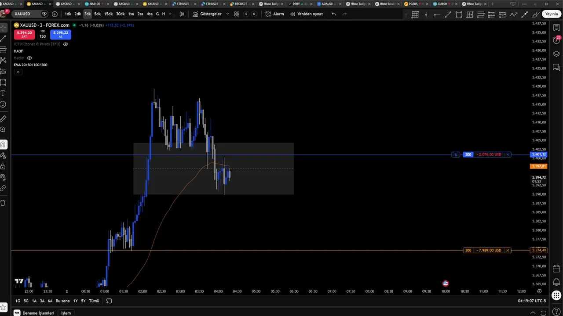Select the ruler measure tool
This screenshot has height=316, width=563.
pyautogui.click(x=3, y=118)
